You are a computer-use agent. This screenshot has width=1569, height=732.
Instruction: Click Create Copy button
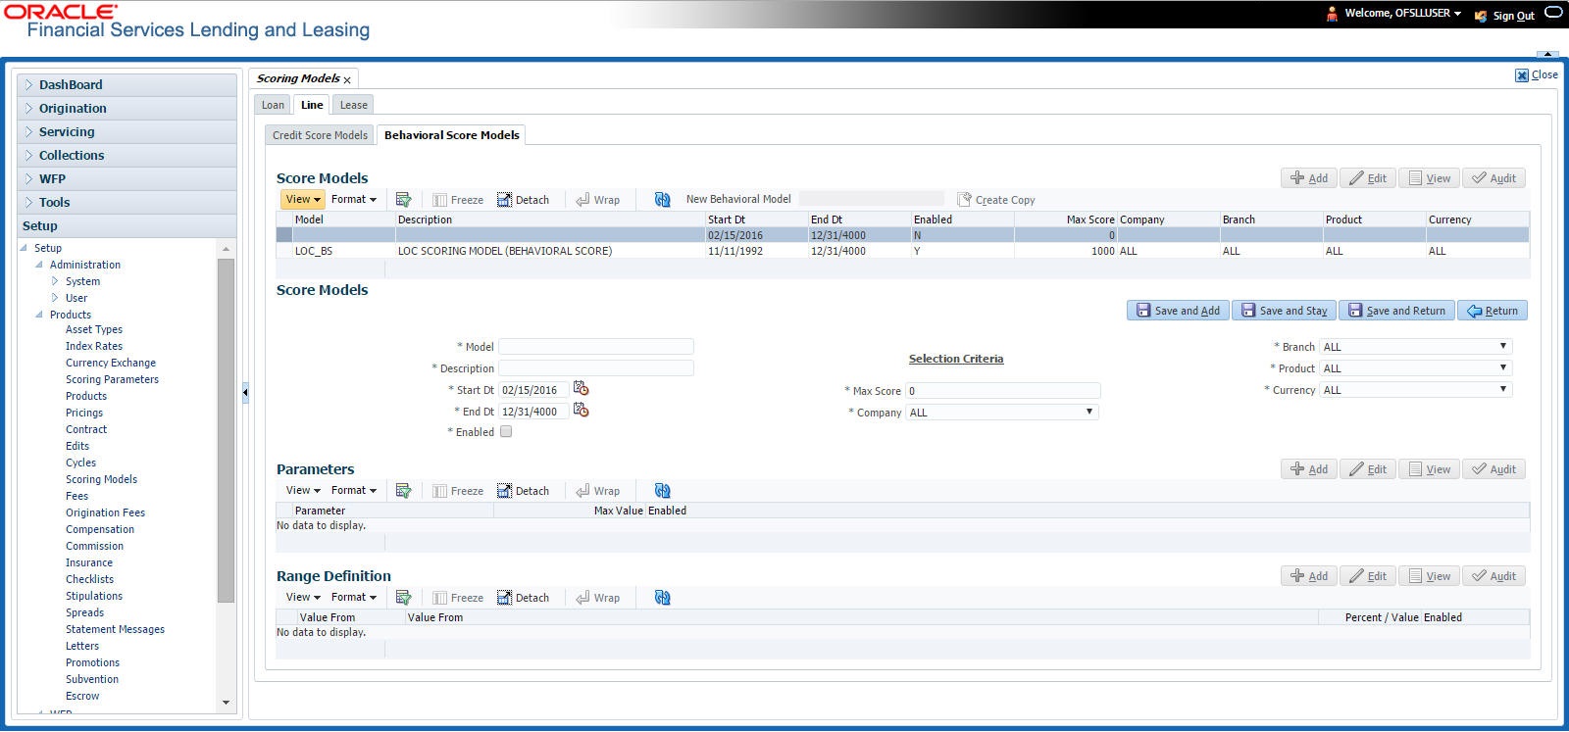point(995,199)
